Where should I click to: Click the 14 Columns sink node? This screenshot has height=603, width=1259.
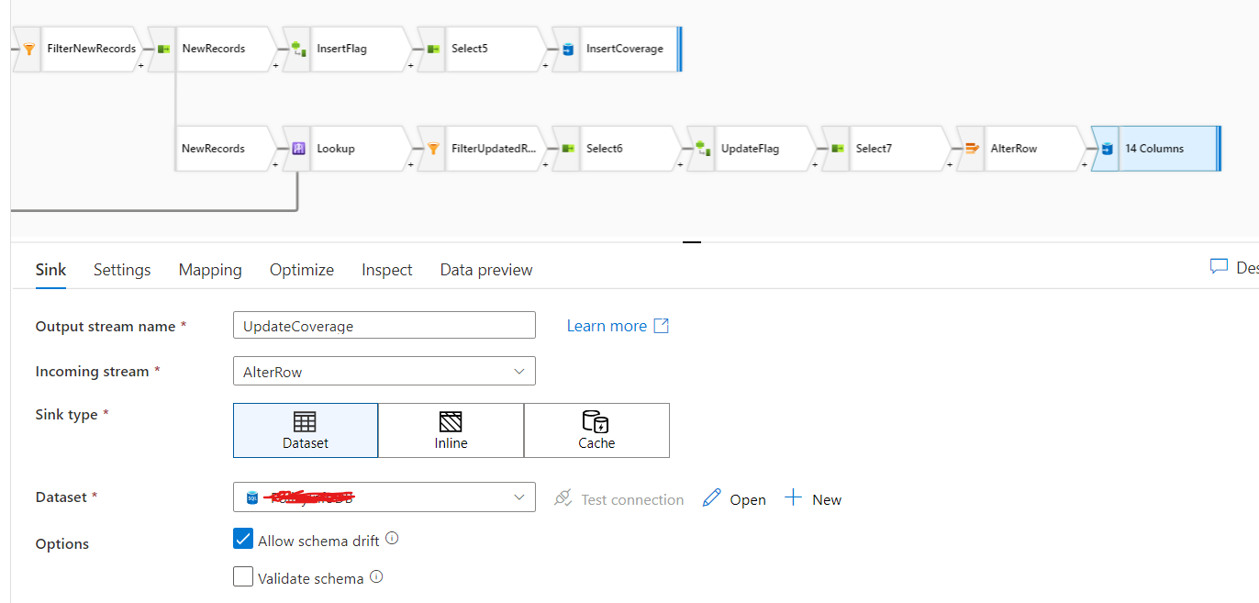click(1156, 148)
